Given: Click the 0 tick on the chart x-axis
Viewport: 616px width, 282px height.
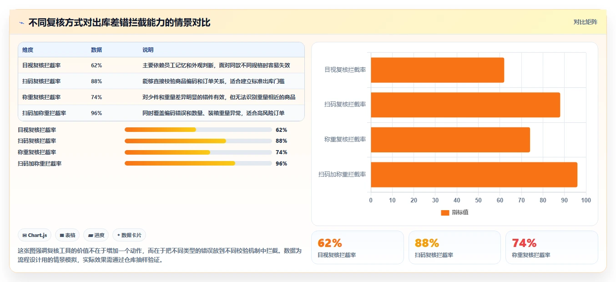Looking at the screenshot, I should [x=371, y=201].
